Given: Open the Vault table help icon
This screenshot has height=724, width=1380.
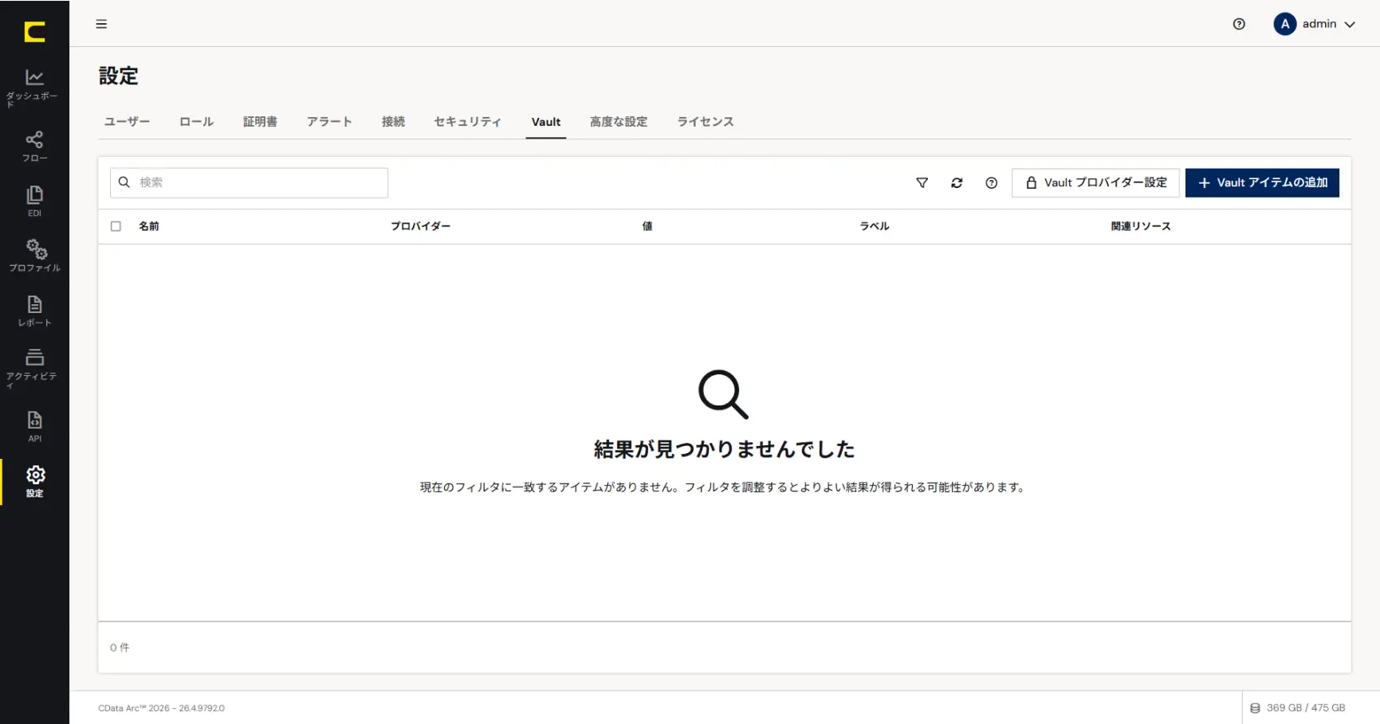Looking at the screenshot, I should pyautogui.click(x=991, y=182).
